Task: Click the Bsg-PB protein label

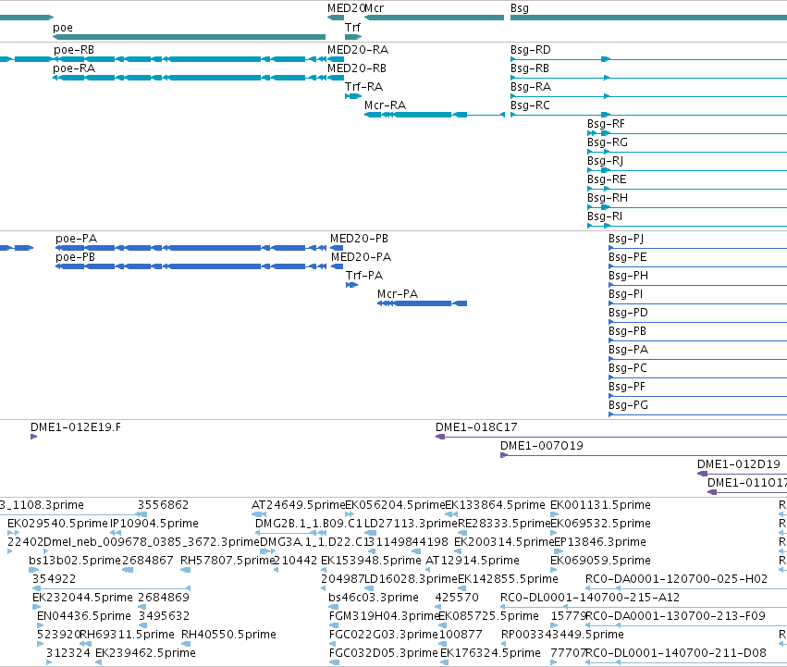Action: [x=627, y=331]
